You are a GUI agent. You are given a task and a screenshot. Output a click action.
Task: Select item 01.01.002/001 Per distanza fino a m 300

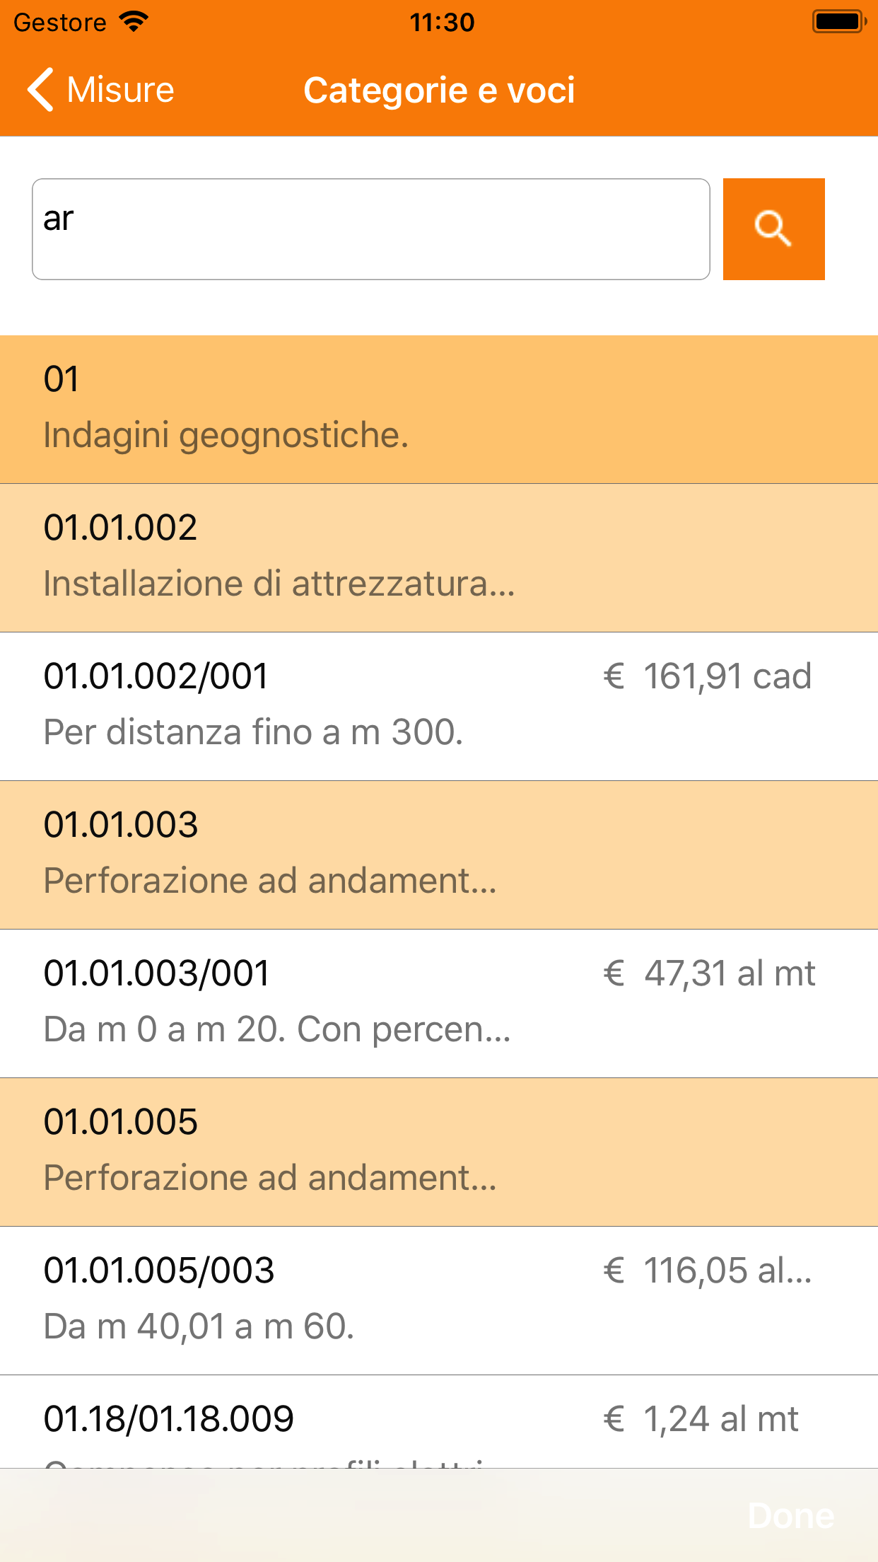(x=439, y=707)
